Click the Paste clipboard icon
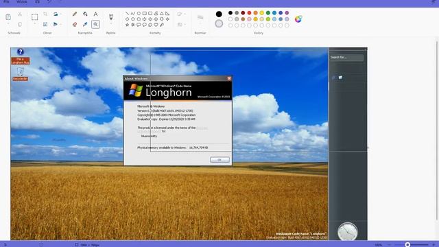 [8, 16]
